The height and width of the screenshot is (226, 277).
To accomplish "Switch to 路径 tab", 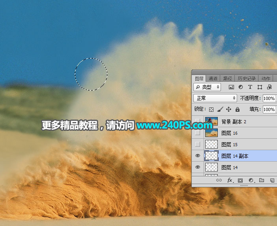I will pos(227,79).
